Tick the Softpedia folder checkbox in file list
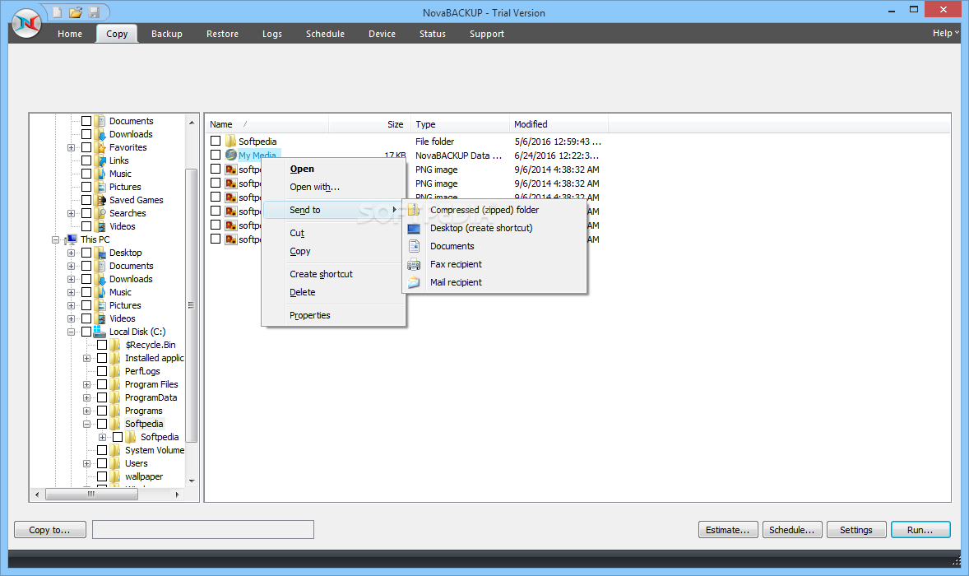The height and width of the screenshot is (576, 969). point(215,141)
